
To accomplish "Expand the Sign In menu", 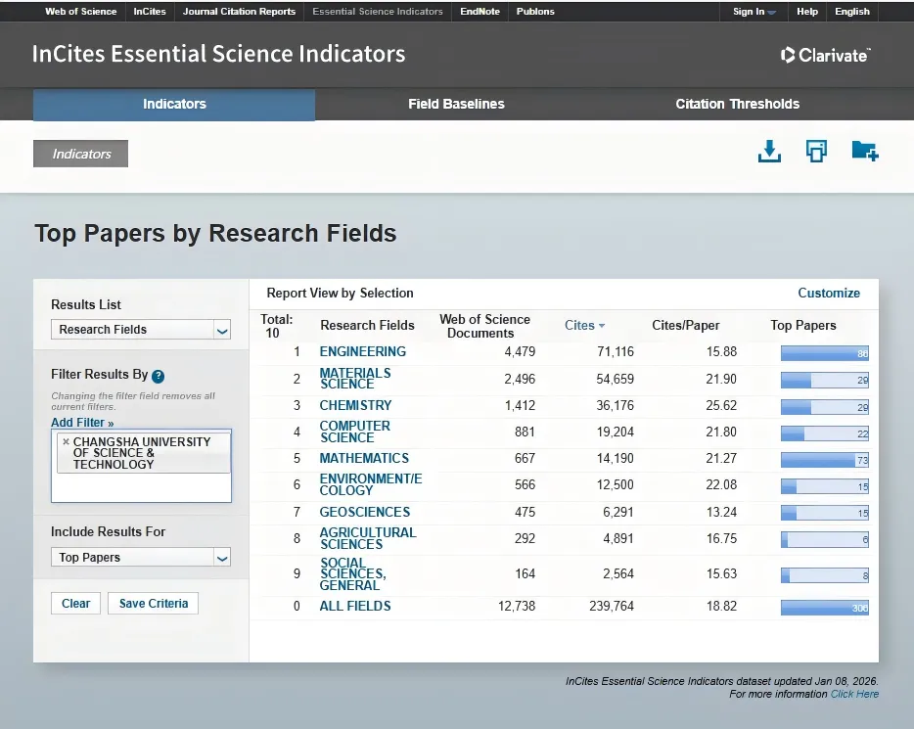I will (x=754, y=12).
